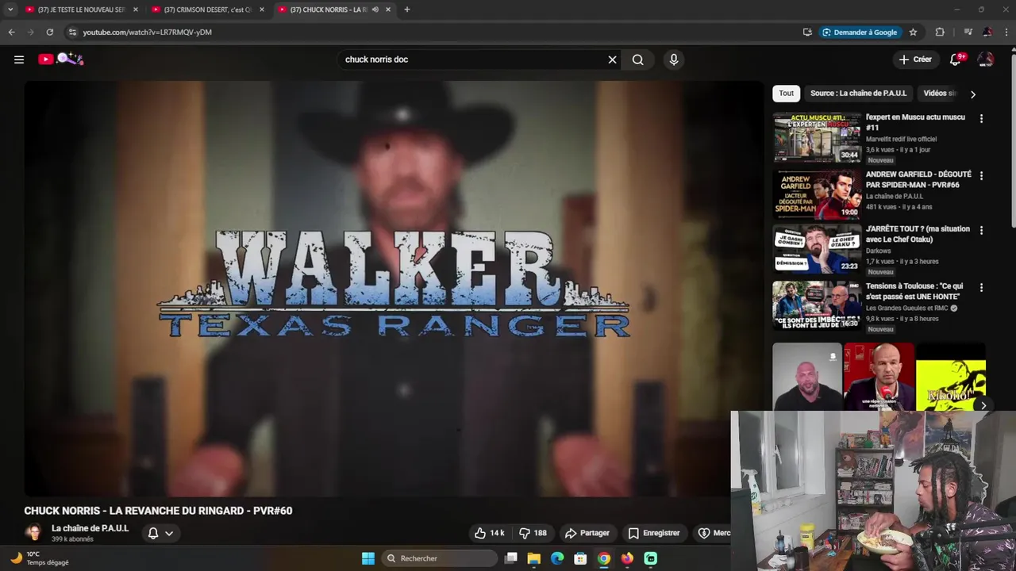Viewport: 1016px width, 571px height.
Task: Open channel avatar of La chaîne de P.A.U.L
Action: click(x=33, y=533)
